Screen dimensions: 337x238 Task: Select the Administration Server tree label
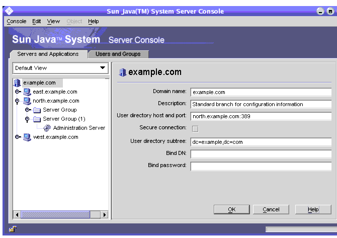(79, 128)
